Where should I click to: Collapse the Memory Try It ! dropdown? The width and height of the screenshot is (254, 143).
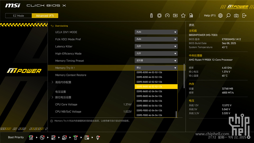coord(156,68)
